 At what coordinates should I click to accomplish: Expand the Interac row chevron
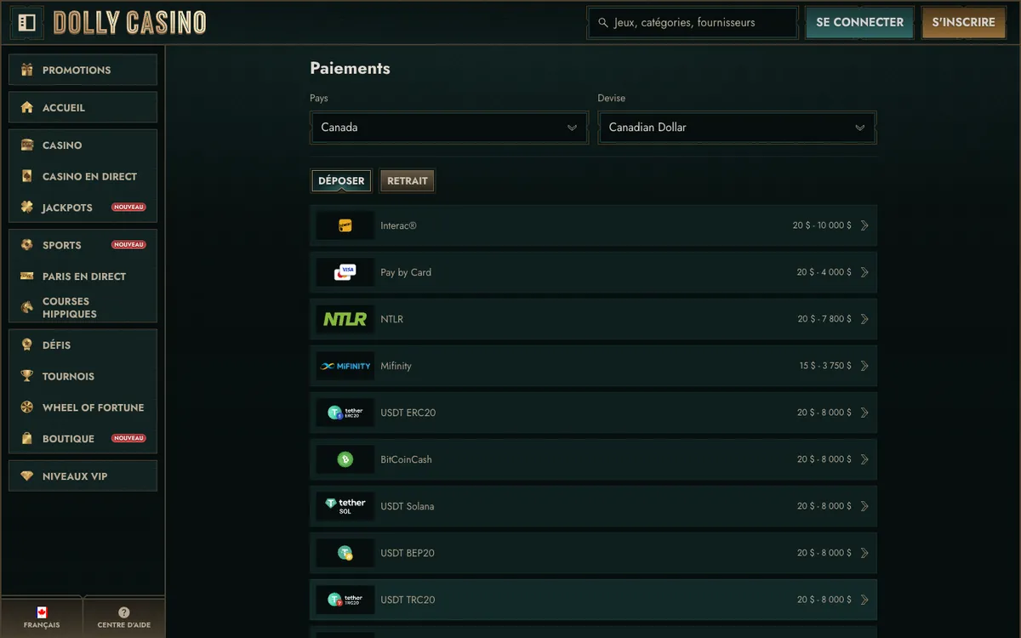(864, 225)
